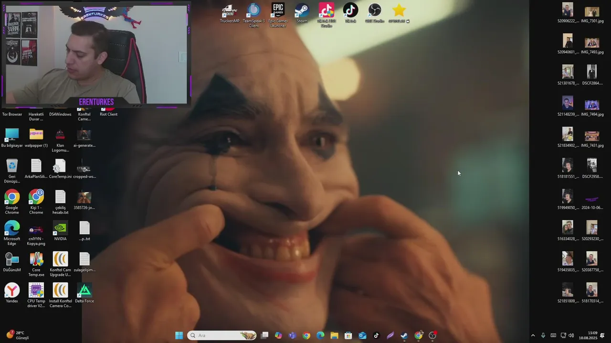Open the notifications bell icon
This screenshot has height=343, width=611.
602,335
